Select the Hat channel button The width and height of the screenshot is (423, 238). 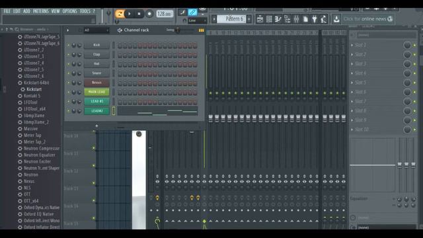(x=96, y=64)
